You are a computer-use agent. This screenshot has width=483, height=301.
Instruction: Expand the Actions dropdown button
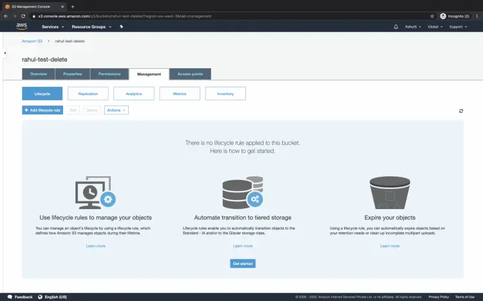click(x=117, y=110)
